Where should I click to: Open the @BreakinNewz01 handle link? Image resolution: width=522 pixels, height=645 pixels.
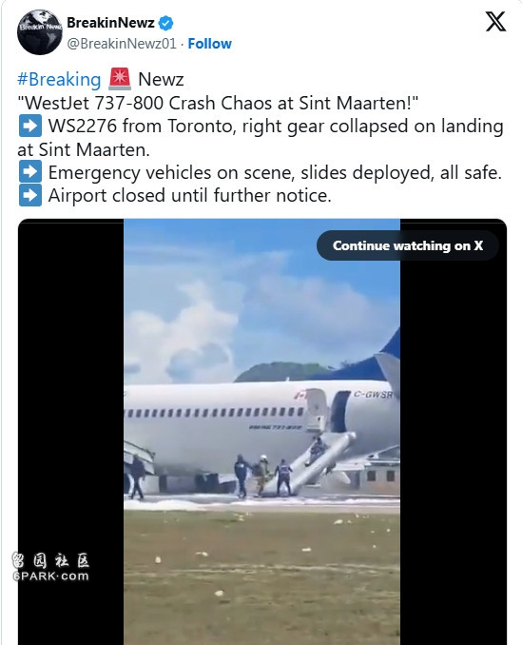pos(122,44)
